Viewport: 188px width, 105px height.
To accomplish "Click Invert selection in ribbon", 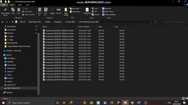I will pos(109,15).
